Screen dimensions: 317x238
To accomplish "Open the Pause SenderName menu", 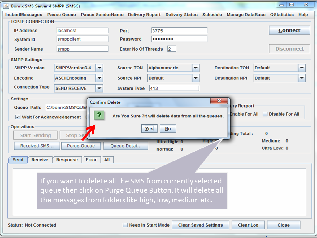I will (x=102, y=15).
